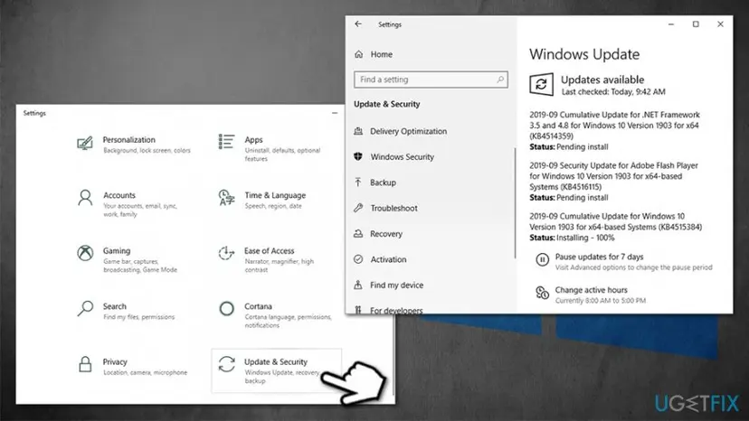The image size is (749, 421).
Task: Go back with the Settings back arrow
Action: 358,23
